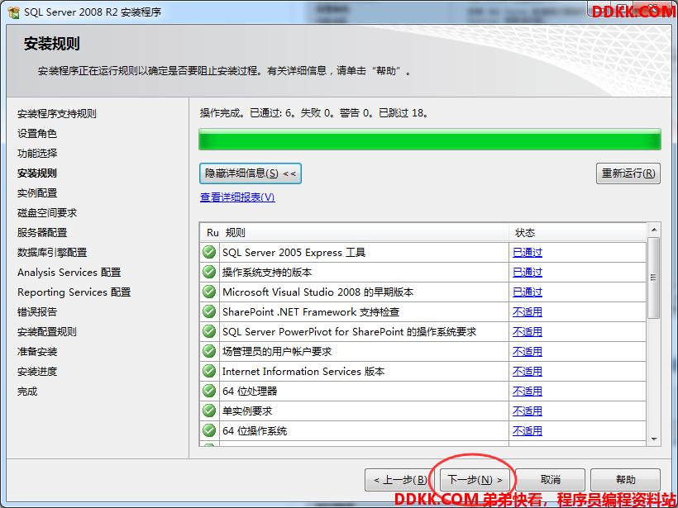Click the rules list vertical scrollbar thumb
The image size is (678, 508).
point(654,278)
